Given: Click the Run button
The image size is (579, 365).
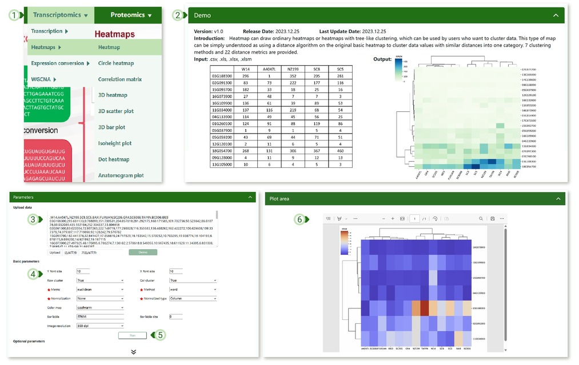Looking at the screenshot, I should coord(133,335).
